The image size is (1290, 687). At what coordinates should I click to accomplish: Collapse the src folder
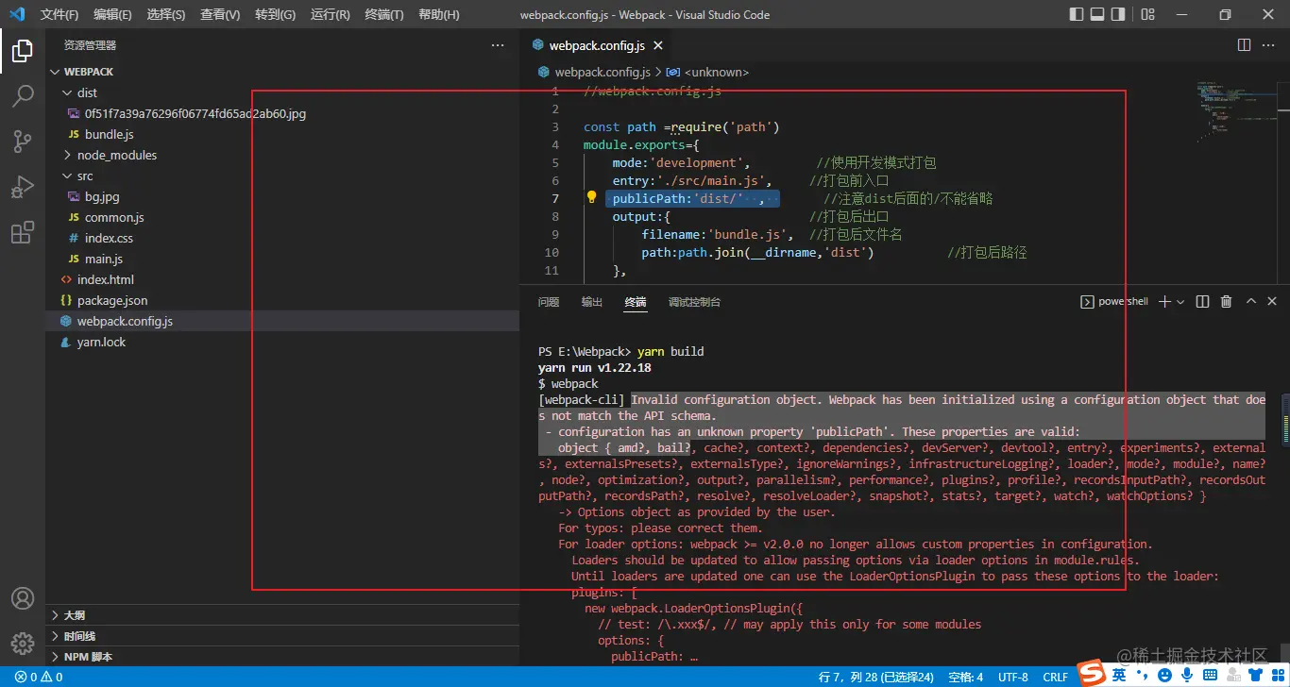pyautogui.click(x=282, y=176)
